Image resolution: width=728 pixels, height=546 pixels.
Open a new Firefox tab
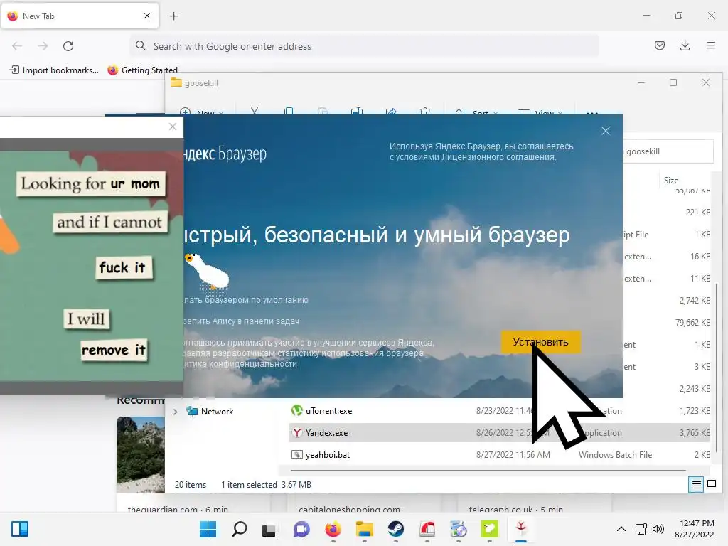173,16
